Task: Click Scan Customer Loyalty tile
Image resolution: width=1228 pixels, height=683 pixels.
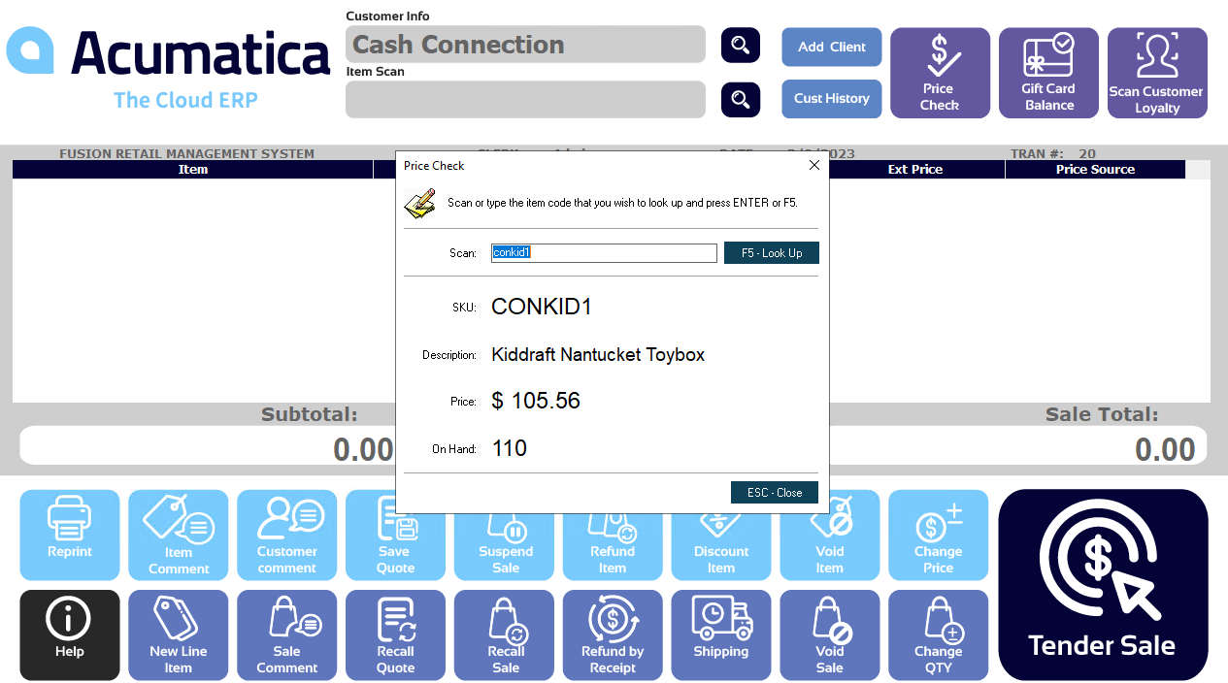Action: pos(1157,73)
